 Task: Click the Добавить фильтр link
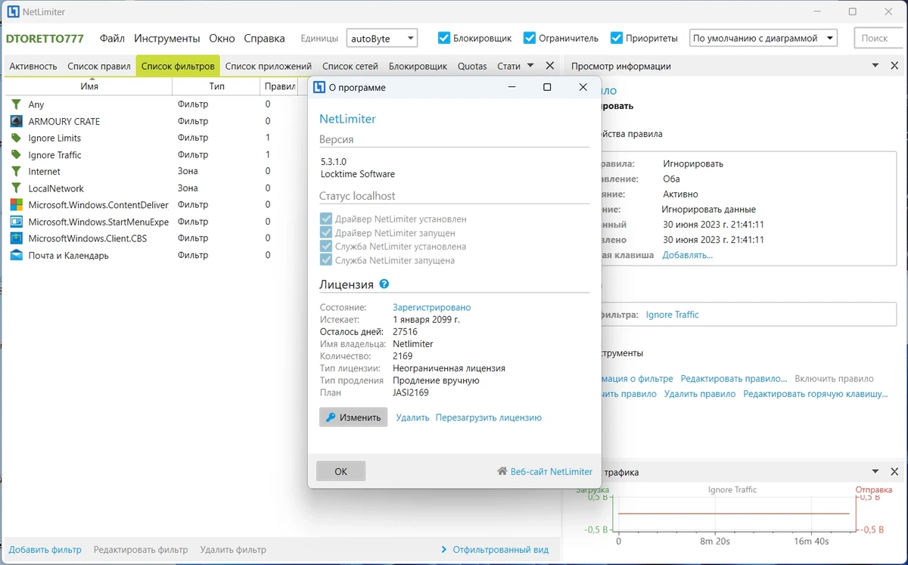(45, 550)
